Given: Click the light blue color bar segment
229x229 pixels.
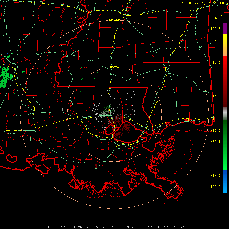Looking at the screenshot, I should pos(225,188).
